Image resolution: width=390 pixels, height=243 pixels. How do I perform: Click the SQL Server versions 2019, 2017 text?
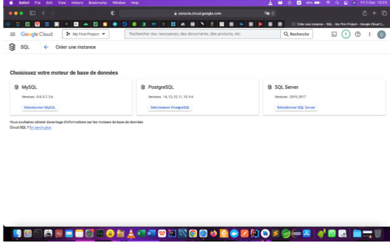click(291, 97)
